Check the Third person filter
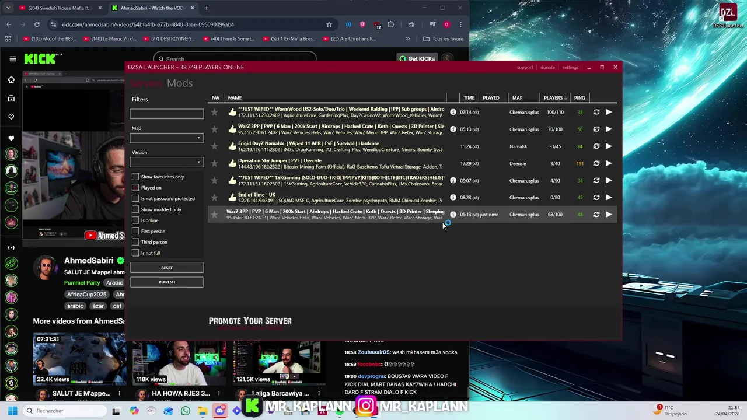 tap(135, 242)
